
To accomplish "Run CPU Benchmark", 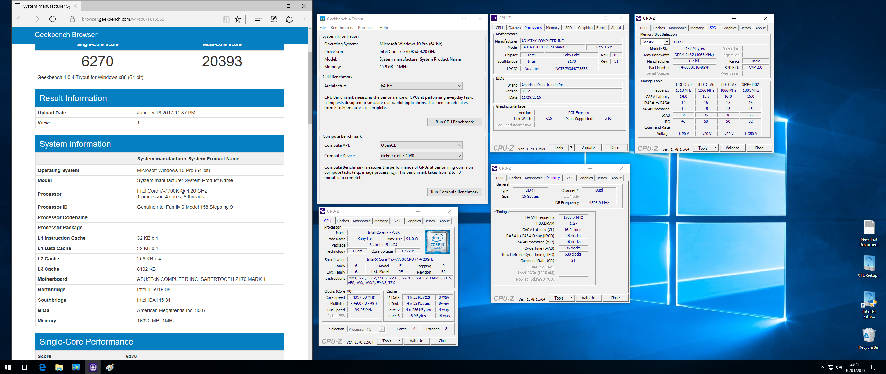I will tap(454, 122).
